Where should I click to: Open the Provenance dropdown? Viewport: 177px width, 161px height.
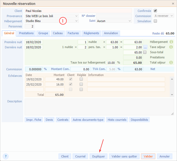pyautogui.click(x=76, y=16)
